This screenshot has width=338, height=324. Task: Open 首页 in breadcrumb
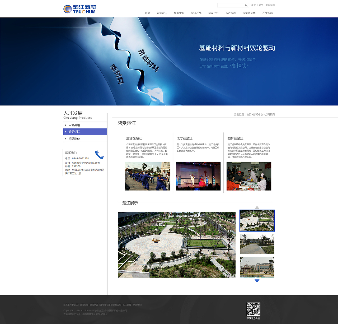[x=249, y=114]
